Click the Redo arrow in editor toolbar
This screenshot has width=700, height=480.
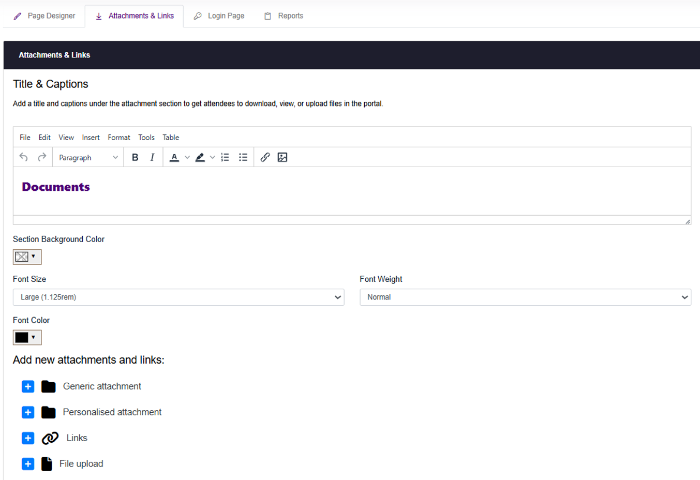[x=42, y=157]
